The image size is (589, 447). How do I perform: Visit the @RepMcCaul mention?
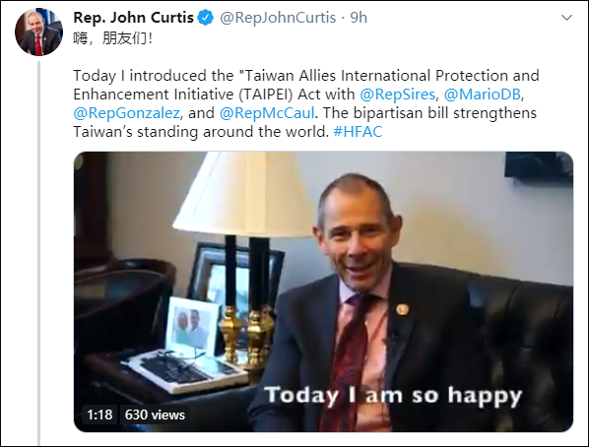coord(267,113)
